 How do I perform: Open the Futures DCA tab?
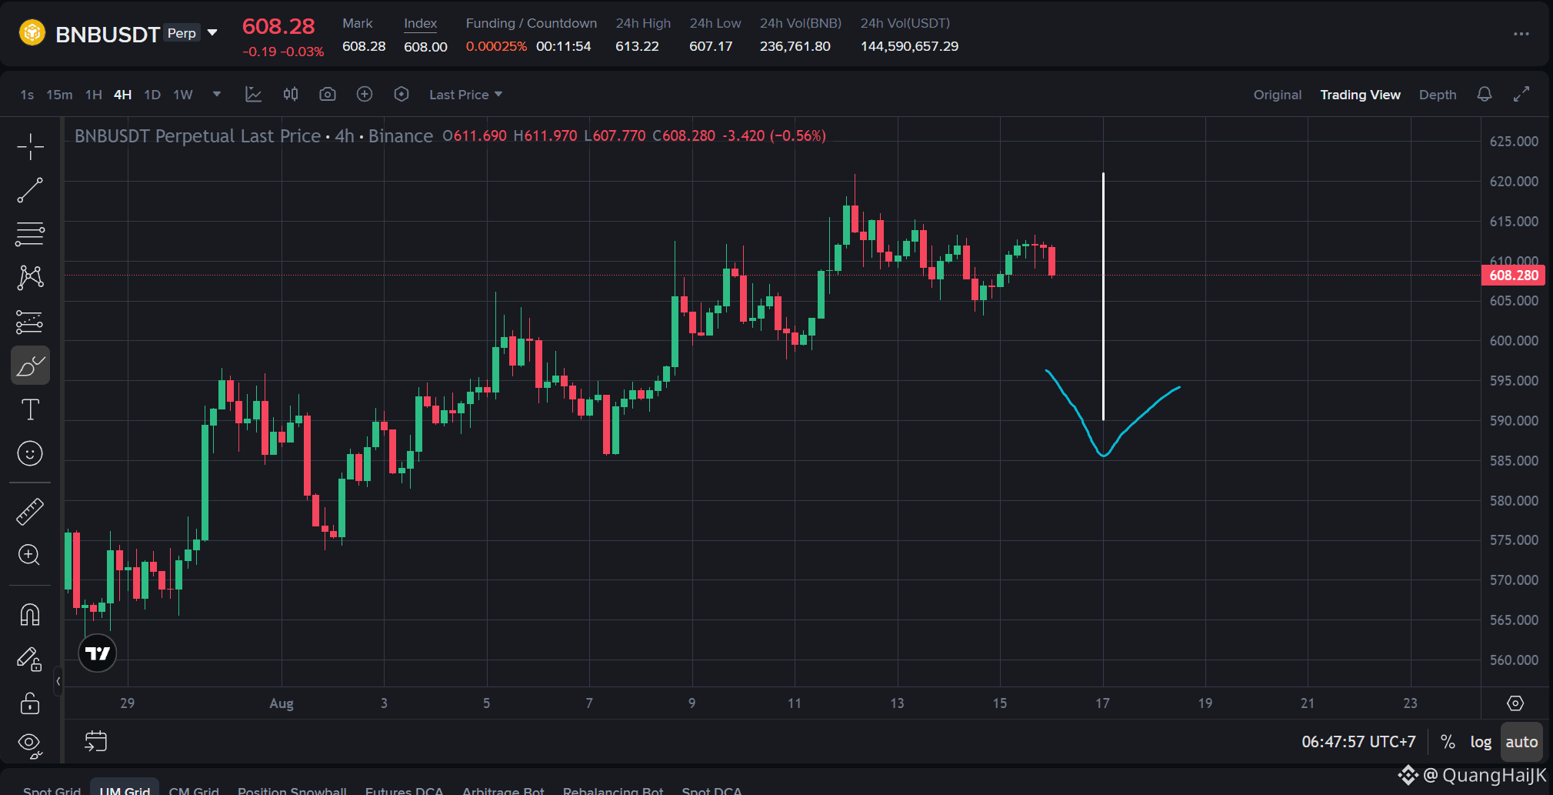point(405,790)
